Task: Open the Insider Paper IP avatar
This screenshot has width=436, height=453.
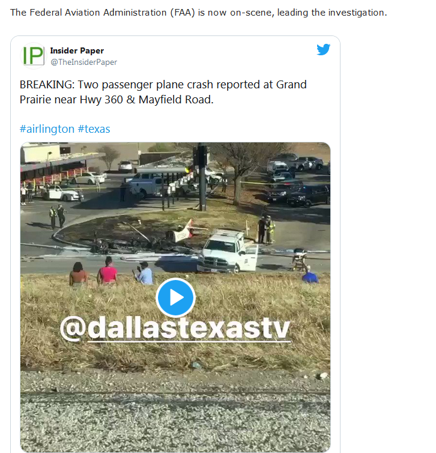Action: 33,56
